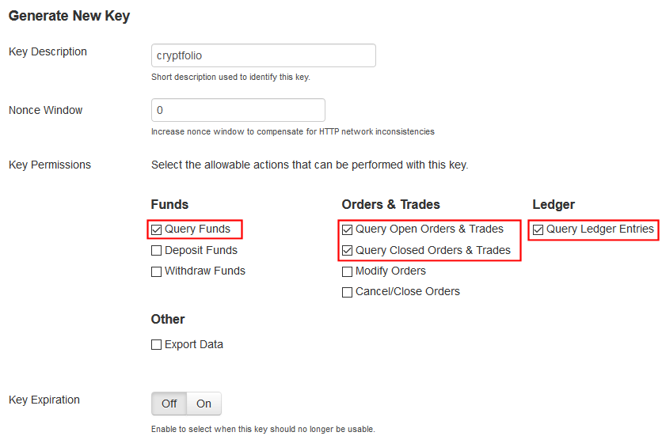Click the Cancel/Close Orders label
The width and height of the screenshot is (662, 436).
[x=408, y=291]
